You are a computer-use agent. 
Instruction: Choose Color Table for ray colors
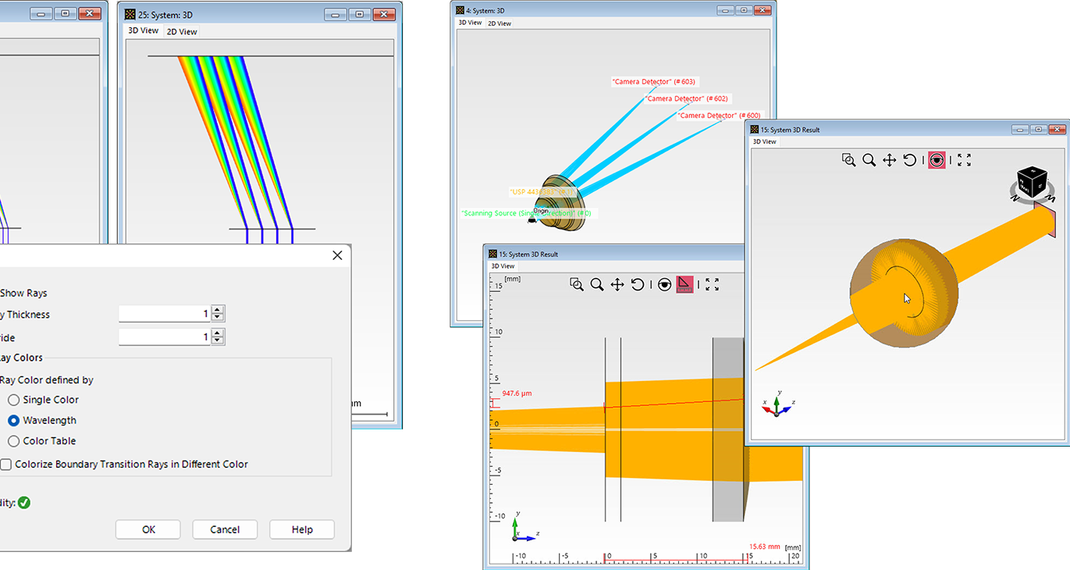coord(13,440)
